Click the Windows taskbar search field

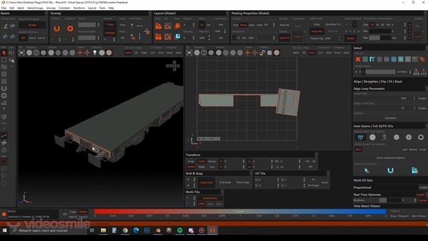49,230
